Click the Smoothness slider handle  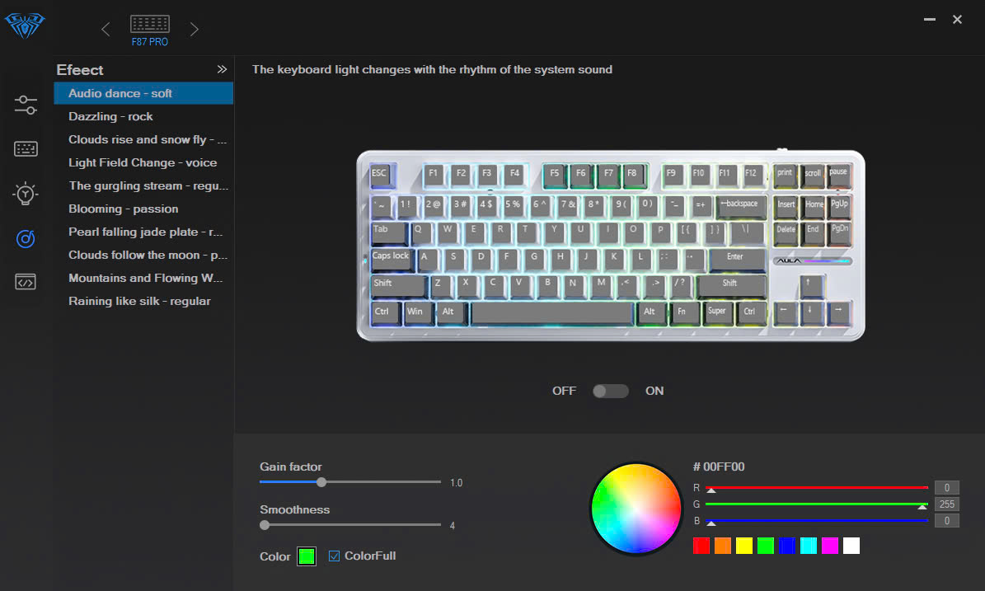[265, 525]
